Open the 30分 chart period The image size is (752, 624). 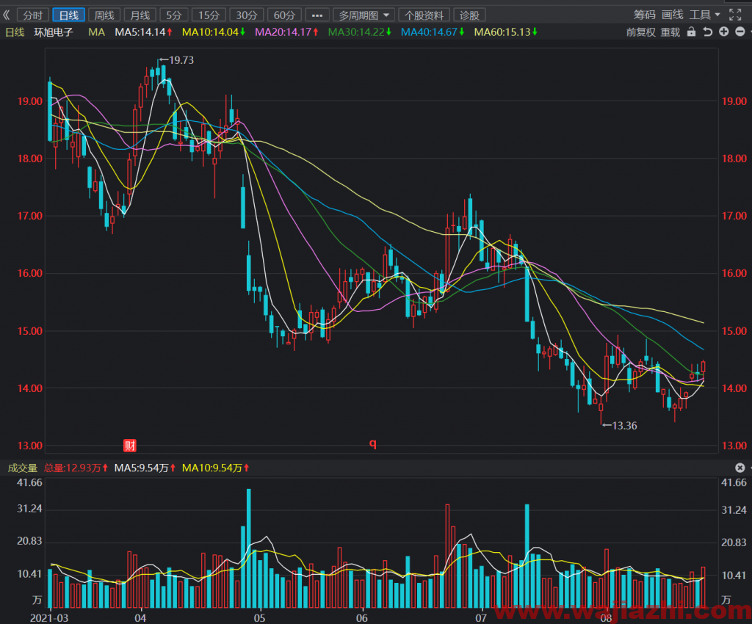click(247, 15)
